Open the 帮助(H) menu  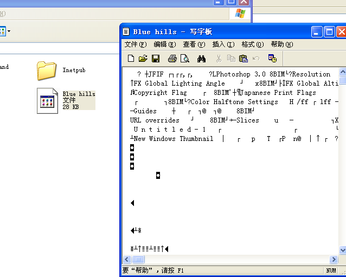[282, 44]
